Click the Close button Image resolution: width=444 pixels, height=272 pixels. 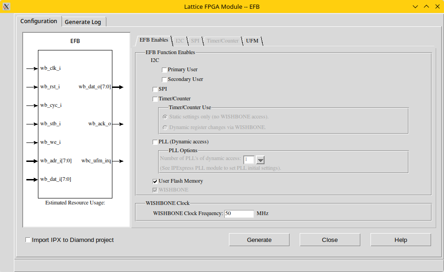(330, 240)
